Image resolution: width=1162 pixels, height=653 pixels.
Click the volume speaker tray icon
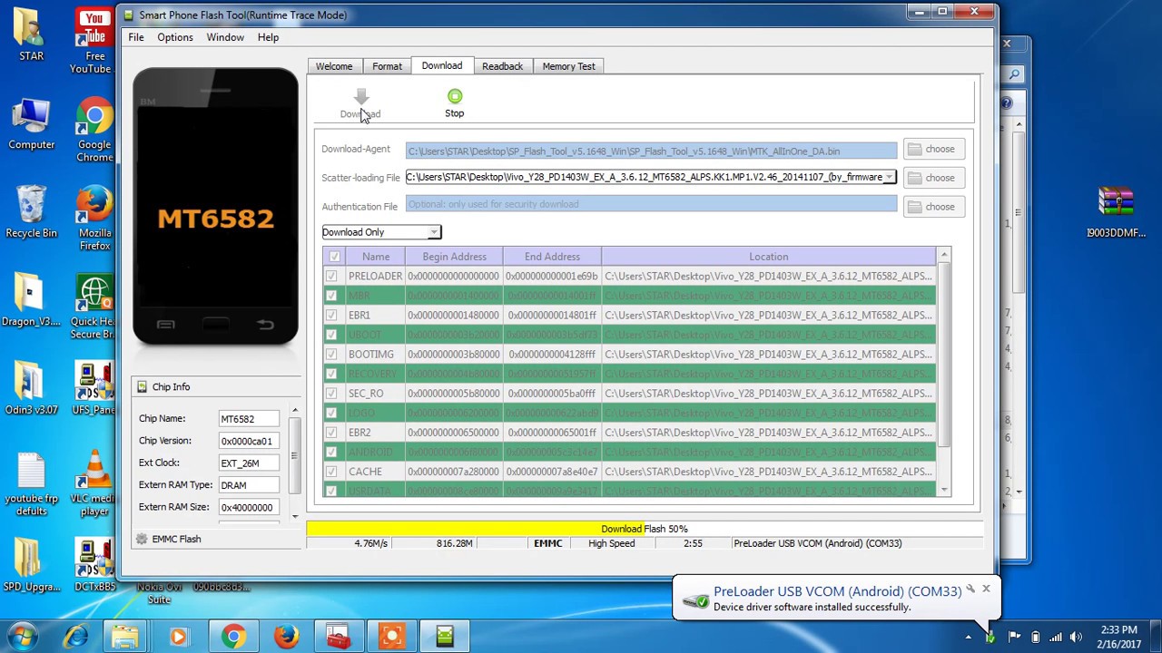tap(1077, 637)
